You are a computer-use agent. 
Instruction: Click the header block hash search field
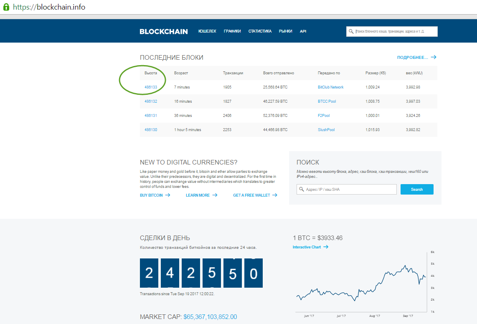[x=395, y=31]
